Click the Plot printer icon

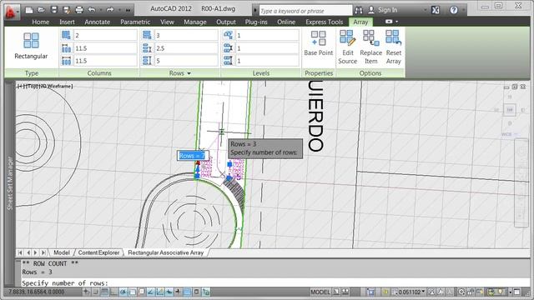tap(79, 10)
